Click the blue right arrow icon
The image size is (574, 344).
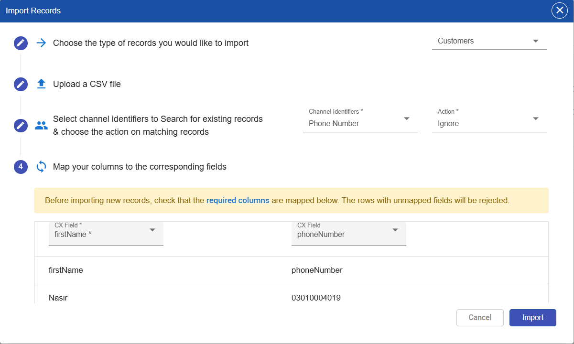[x=42, y=43]
